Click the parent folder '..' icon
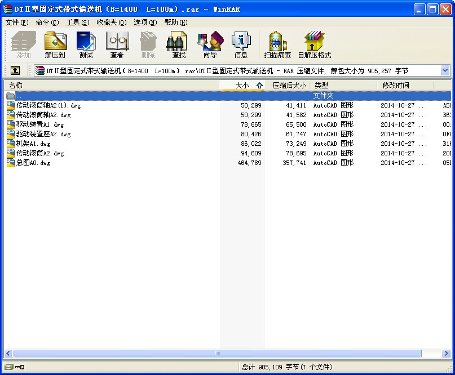Viewport: 455px width, 375px height. pyautogui.click(x=11, y=96)
